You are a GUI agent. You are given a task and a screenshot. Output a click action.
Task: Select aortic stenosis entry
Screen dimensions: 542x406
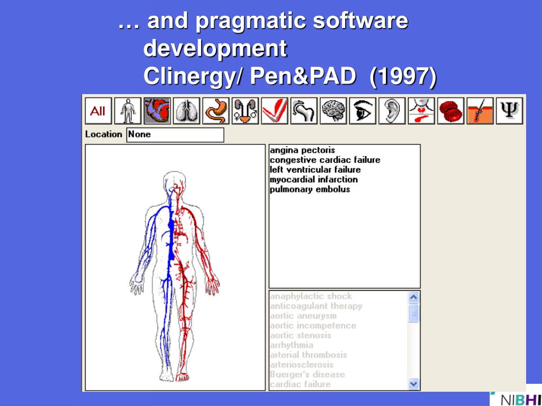click(301, 335)
